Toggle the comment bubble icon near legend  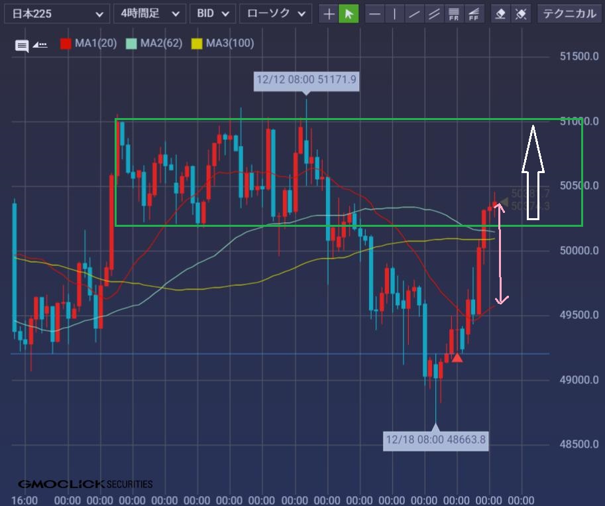tap(22, 46)
